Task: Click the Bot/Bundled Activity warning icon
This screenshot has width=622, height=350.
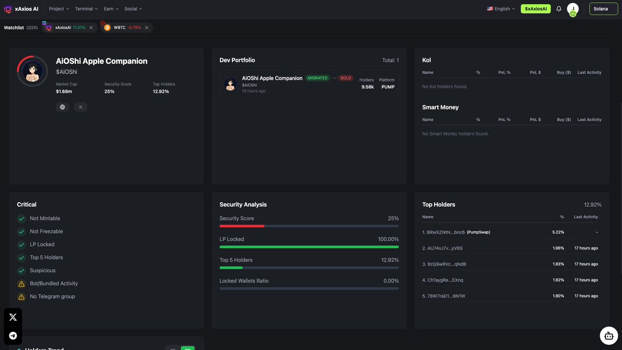Action: [x=21, y=284]
